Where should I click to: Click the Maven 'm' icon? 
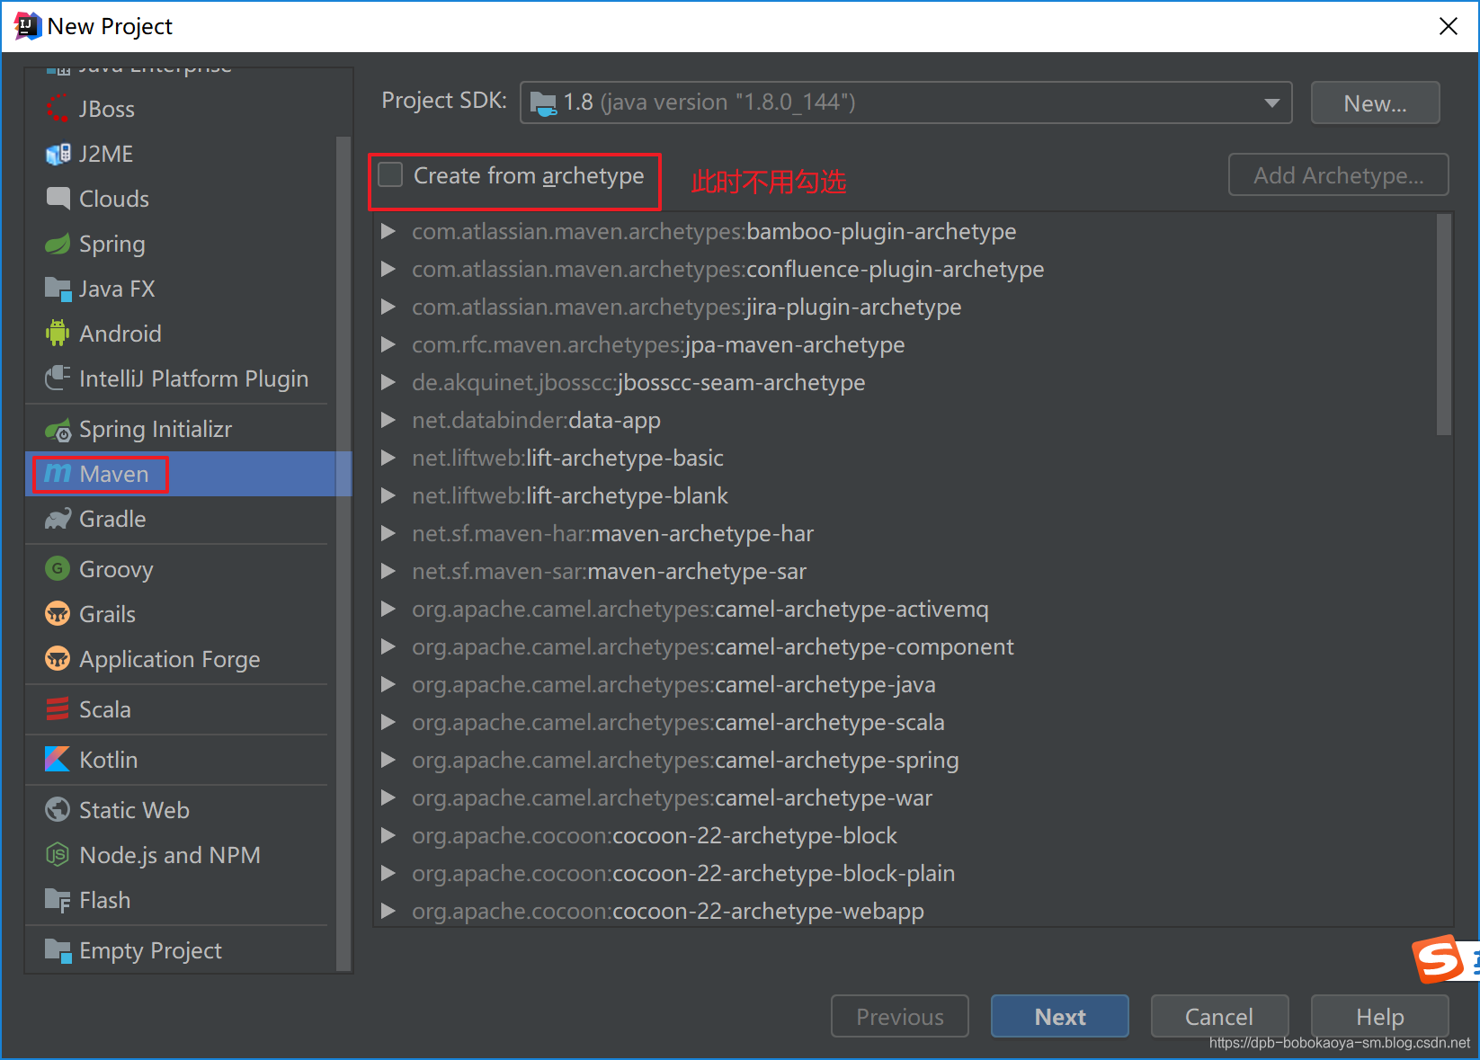(58, 473)
